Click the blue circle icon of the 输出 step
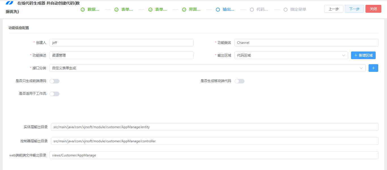This screenshot has height=170, width=387. (x=218, y=9)
